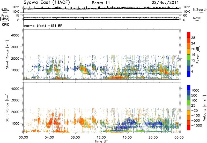Click the frequency dotted trace plot
This screenshot has height=143, width=207.
[x=101, y=18]
